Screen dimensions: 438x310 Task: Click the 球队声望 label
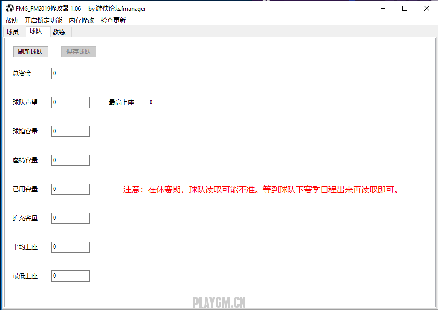point(25,103)
